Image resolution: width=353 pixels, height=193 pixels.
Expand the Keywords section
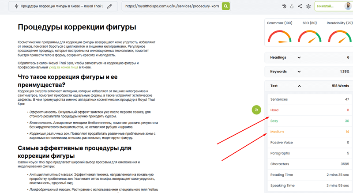pos(308,72)
